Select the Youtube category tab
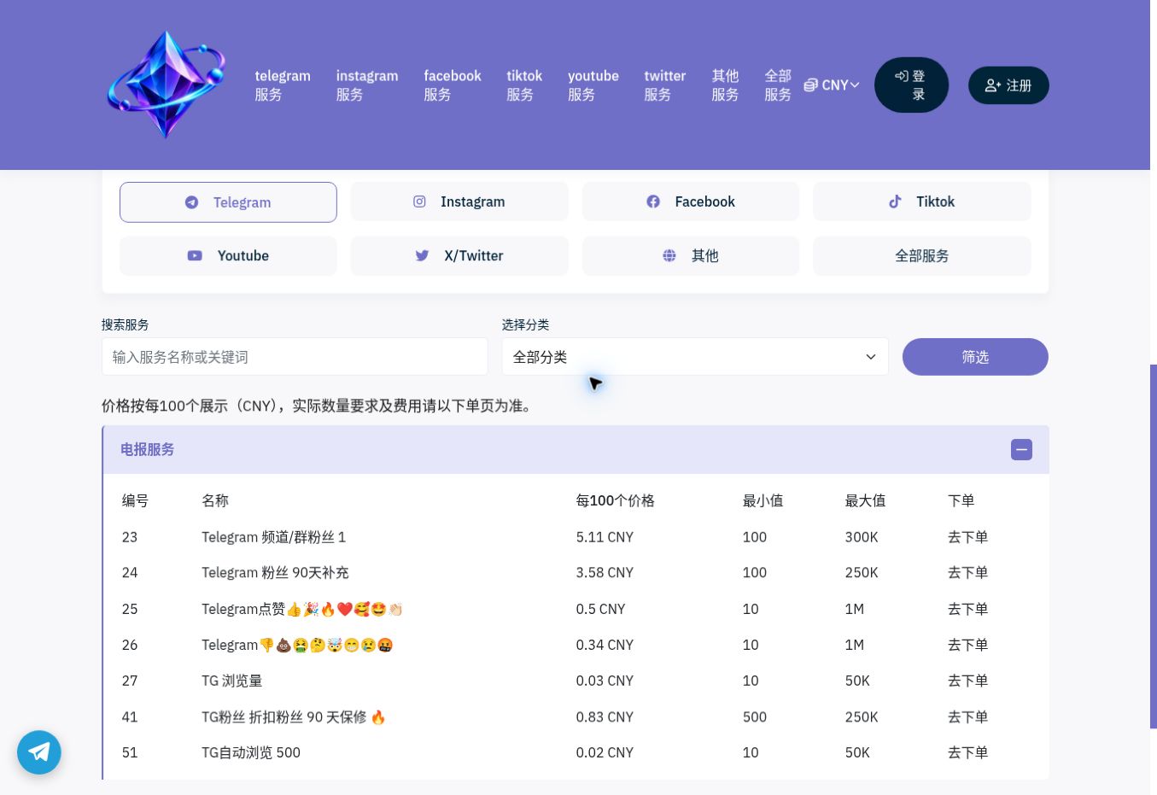 pos(228,255)
